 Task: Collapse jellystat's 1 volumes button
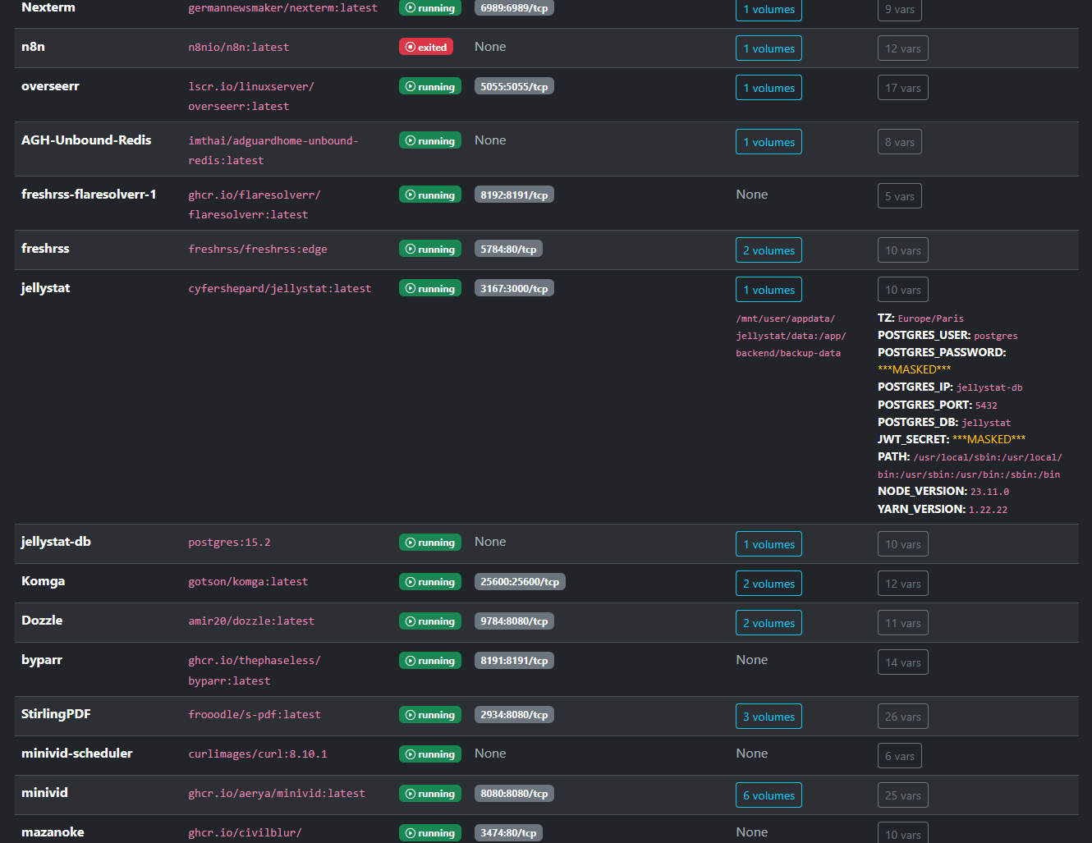tap(769, 290)
